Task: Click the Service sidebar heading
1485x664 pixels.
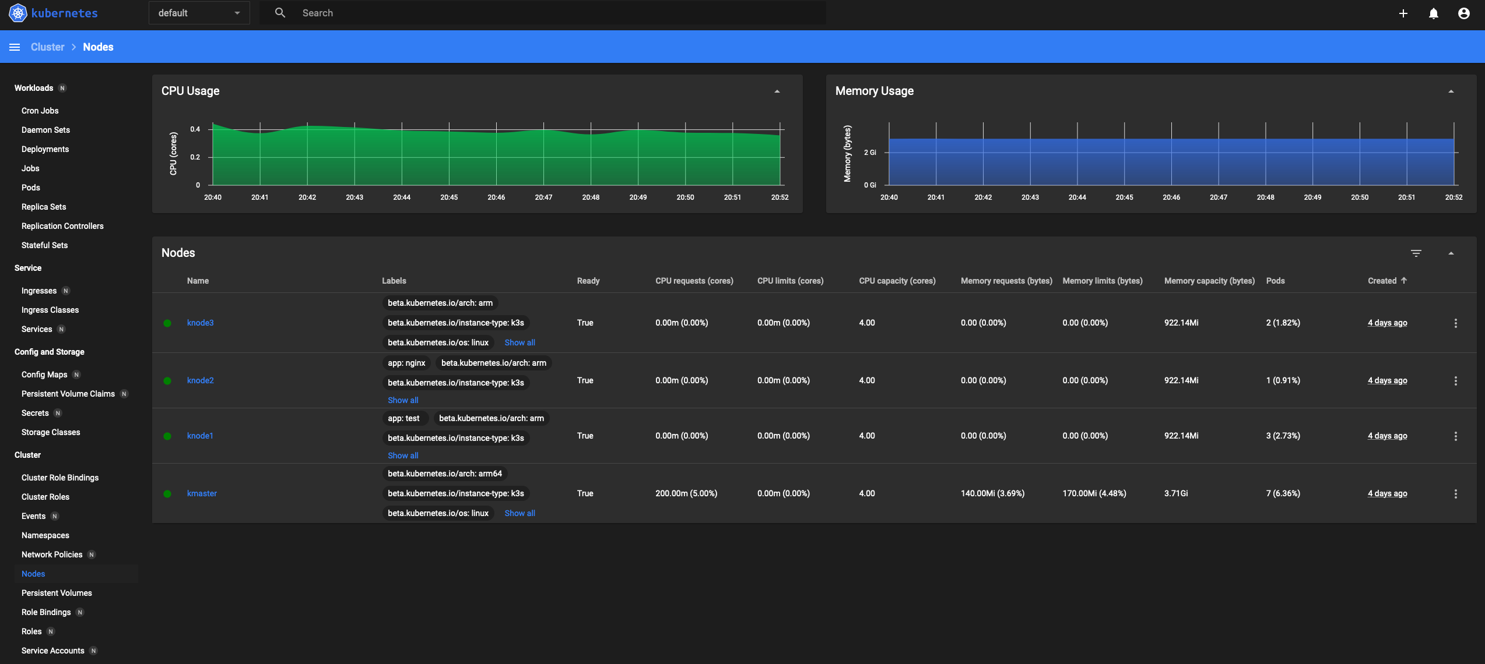Action: (x=28, y=268)
